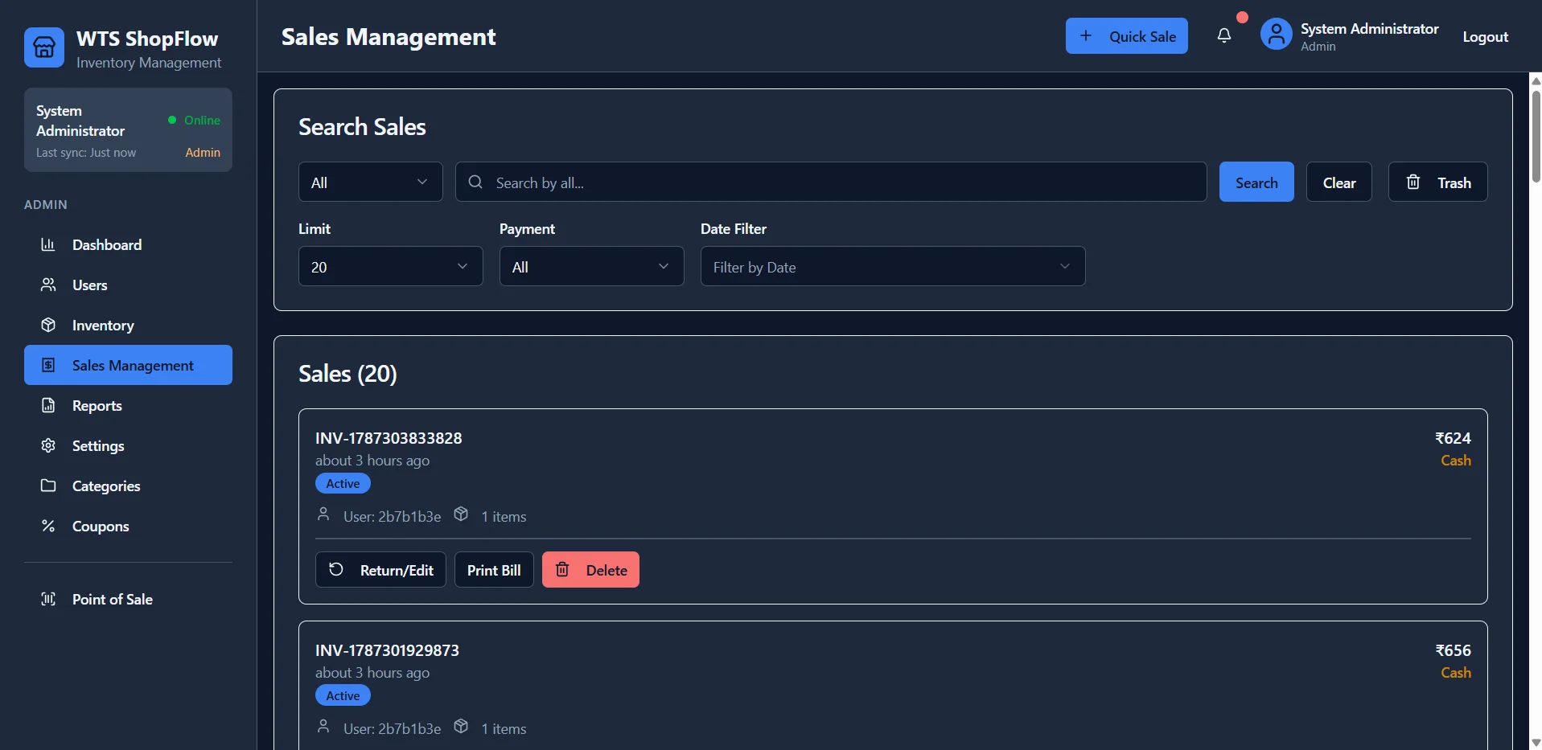Screen dimensions: 1542x750
Task: Open the search field type dropdown set to All
Action: pyautogui.click(x=370, y=182)
